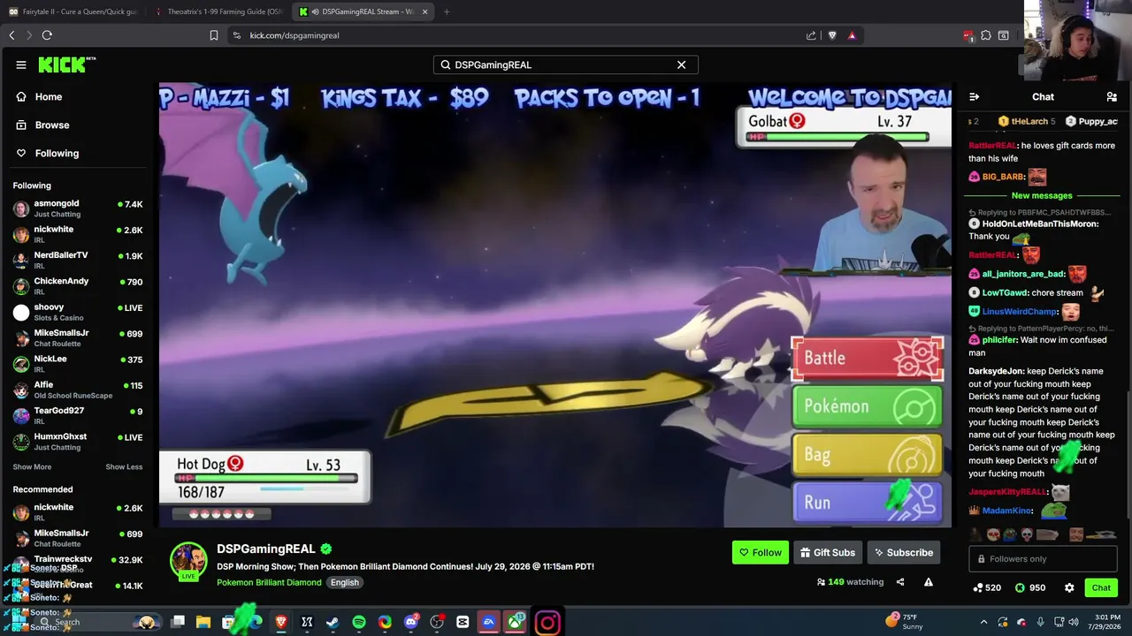Open Discord from the taskbar
Viewport: 1132px width, 636px height.
[x=410, y=622]
